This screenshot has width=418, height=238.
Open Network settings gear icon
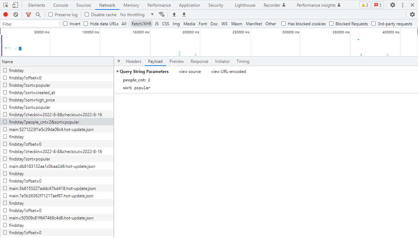click(x=412, y=14)
